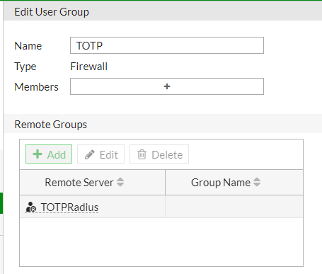Click the Edit remote group button
The height and width of the screenshot is (274, 322).
coord(100,154)
